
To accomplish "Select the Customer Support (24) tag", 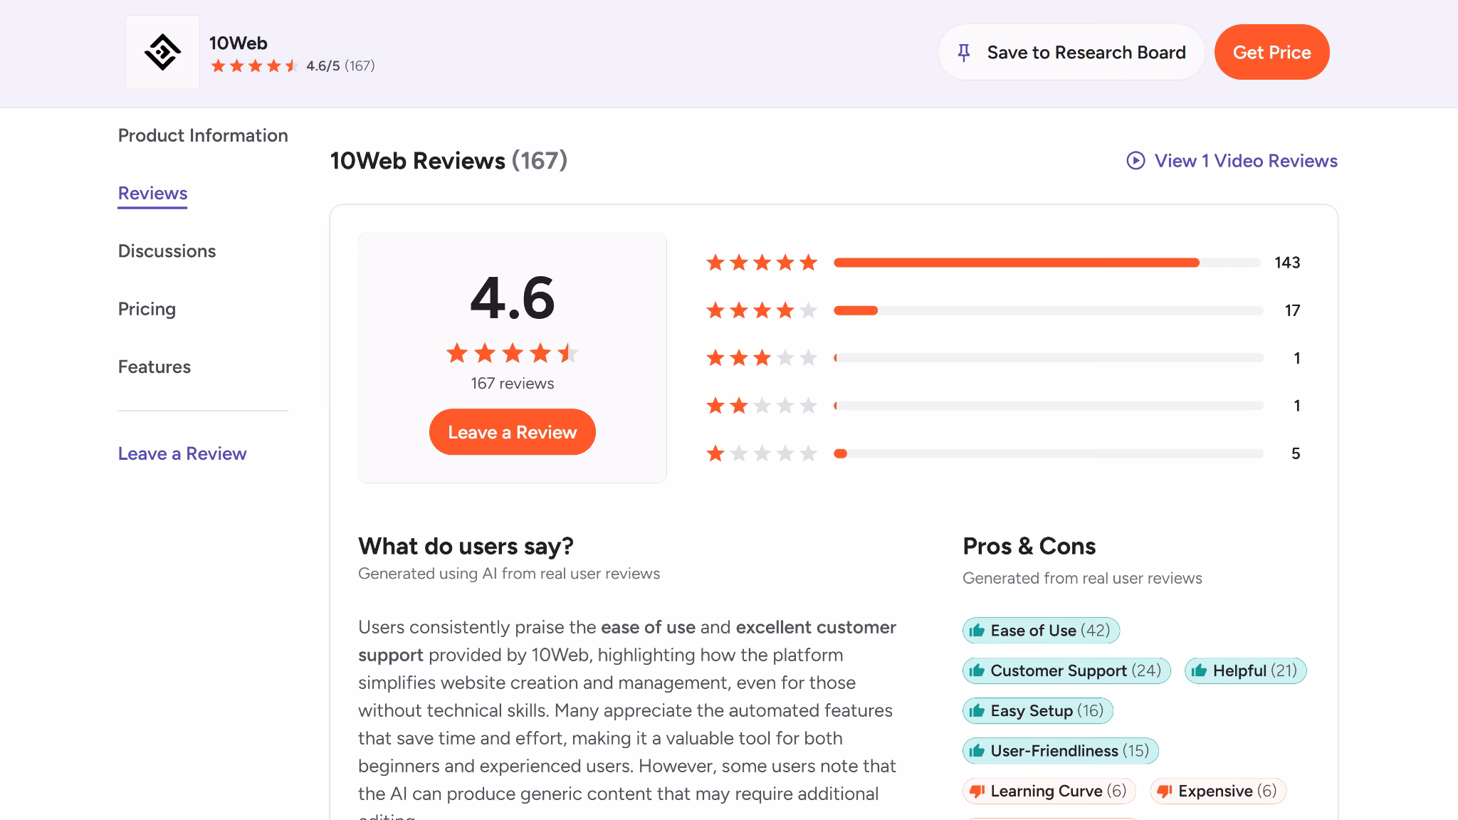I will [x=1066, y=671].
